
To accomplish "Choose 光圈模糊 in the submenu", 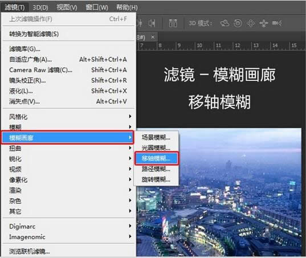I will click(x=156, y=148).
